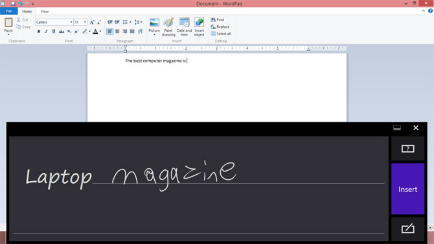Open the Paragraph settings icon
This screenshot has width=434, height=244.
(140, 32)
